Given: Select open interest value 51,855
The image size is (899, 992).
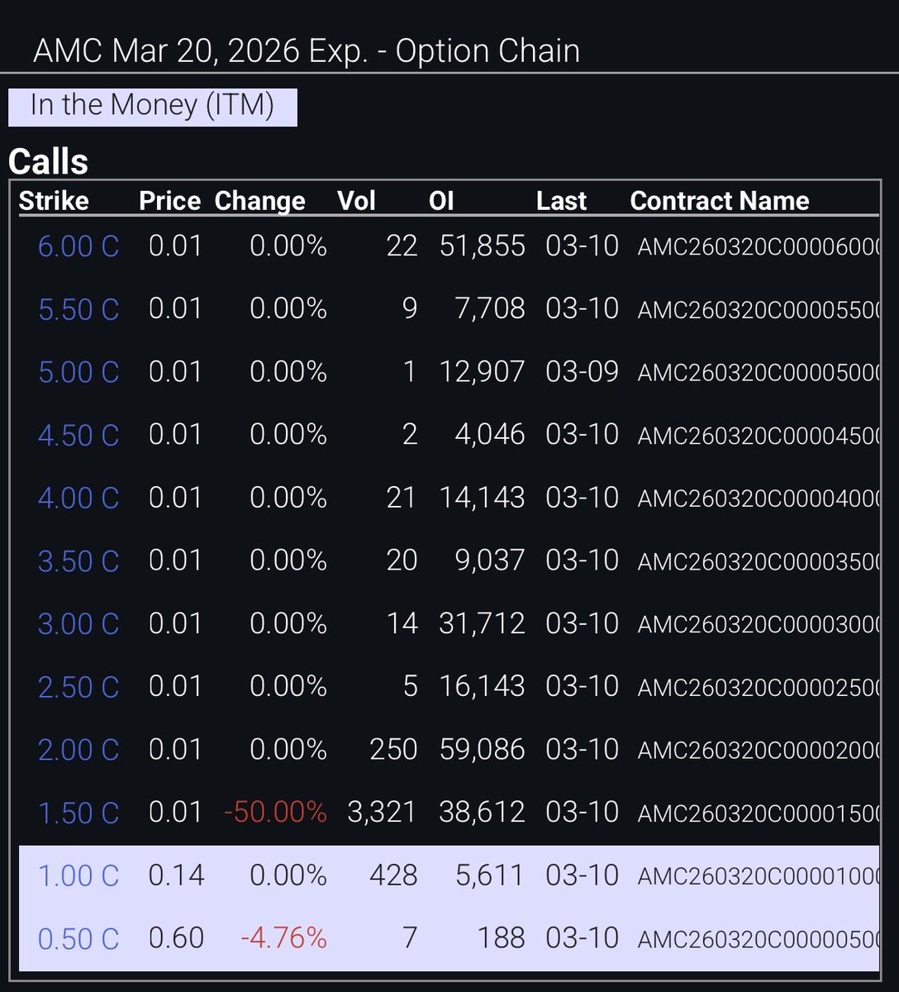Looking at the screenshot, I should pos(482,246).
